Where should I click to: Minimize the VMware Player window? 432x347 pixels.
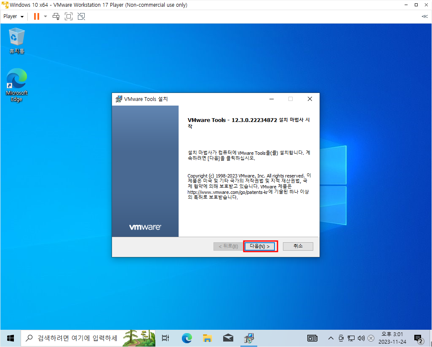[406, 5]
